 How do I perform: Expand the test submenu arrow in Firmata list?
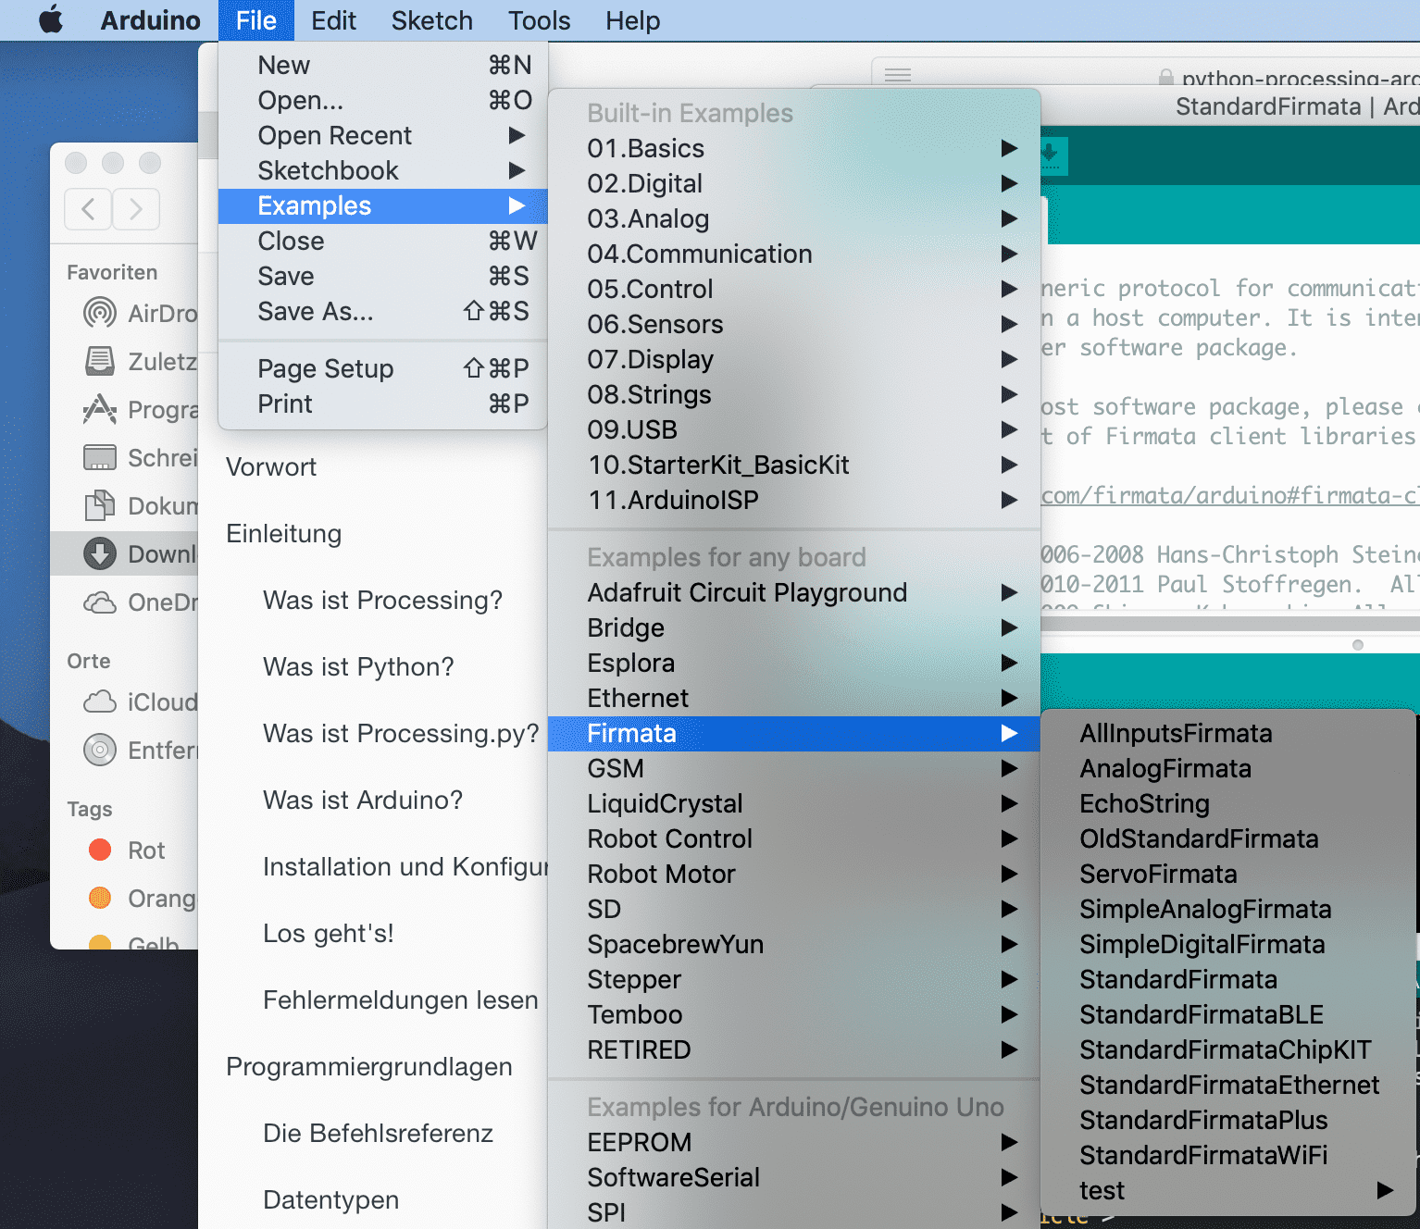tap(1385, 1190)
